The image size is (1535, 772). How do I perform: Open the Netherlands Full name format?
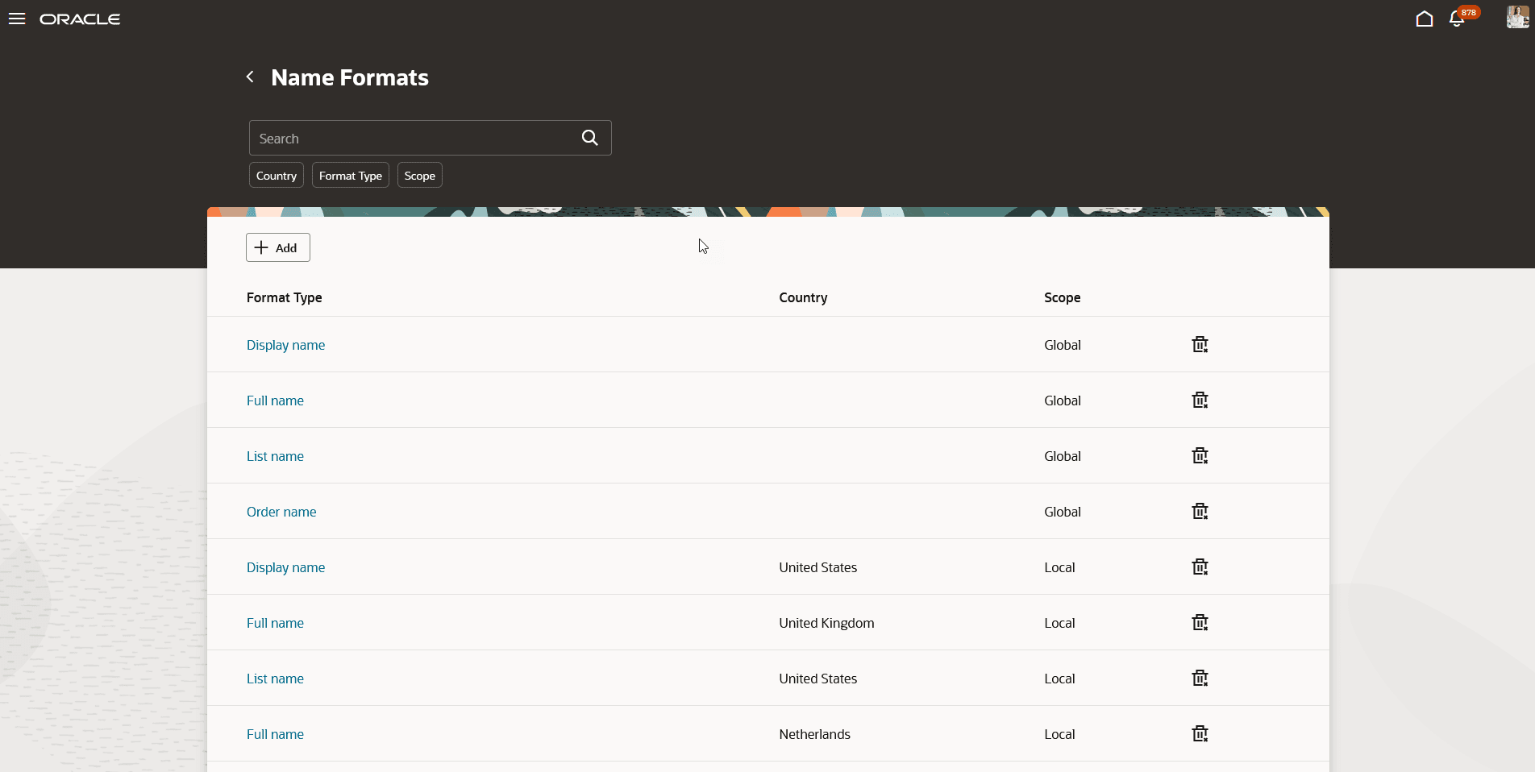point(276,734)
